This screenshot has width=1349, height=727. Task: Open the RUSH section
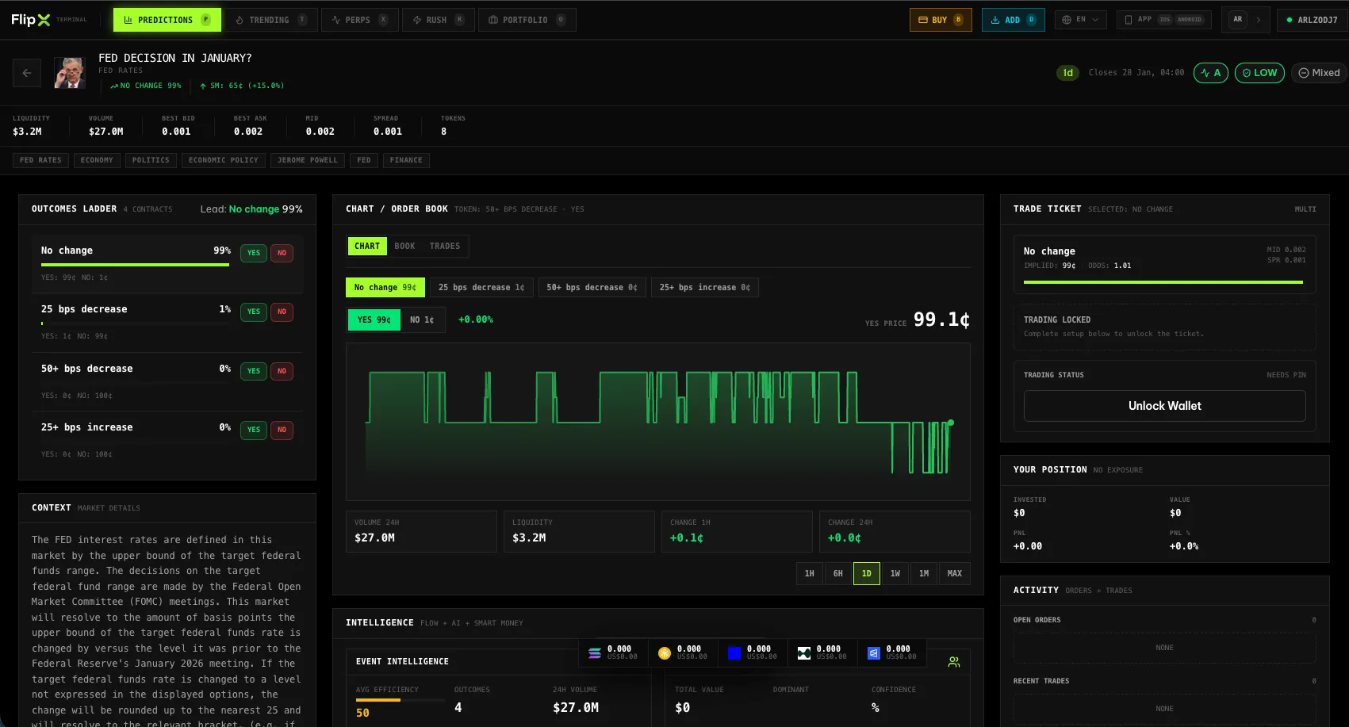438,19
